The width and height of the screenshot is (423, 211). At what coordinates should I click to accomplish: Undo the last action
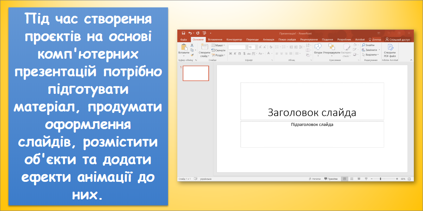190,33
